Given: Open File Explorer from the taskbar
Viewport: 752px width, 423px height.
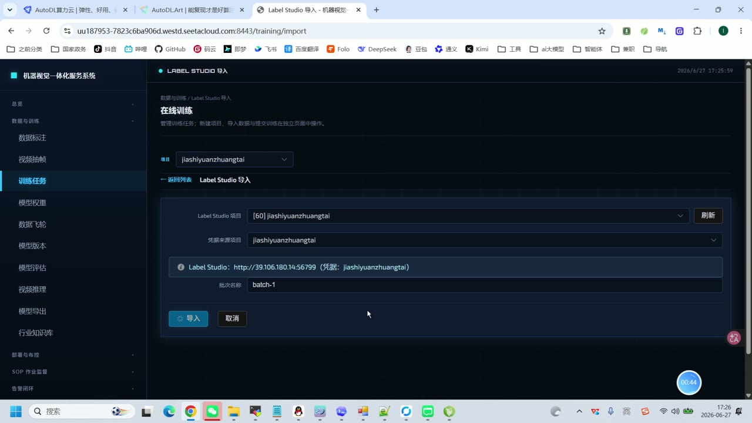Looking at the screenshot, I should 234,411.
